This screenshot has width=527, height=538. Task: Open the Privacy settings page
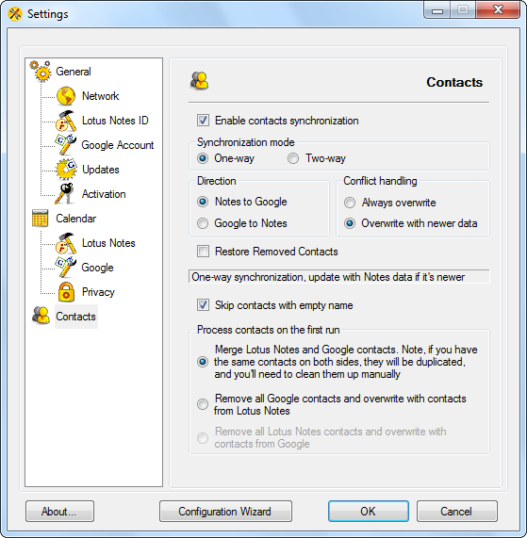(98, 292)
